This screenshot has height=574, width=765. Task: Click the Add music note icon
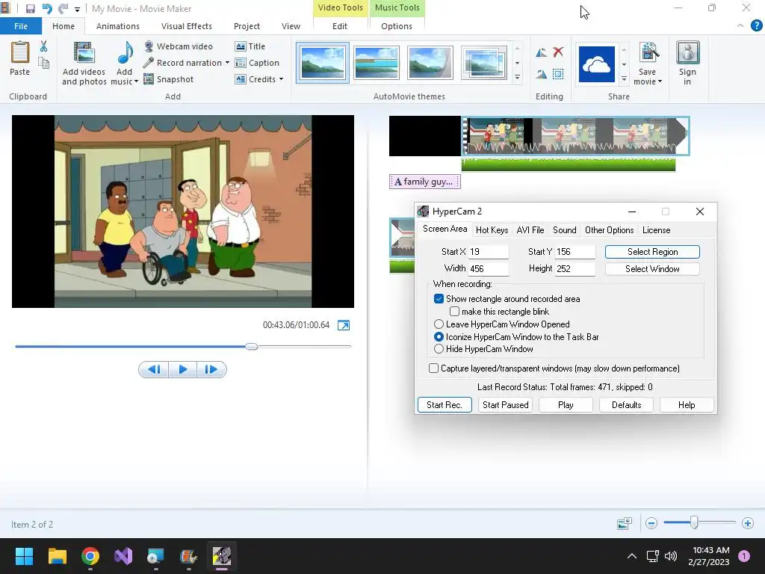(x=126, y=53)
